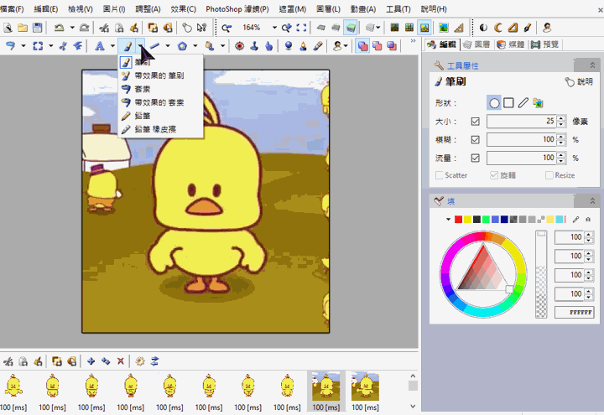The image size is (604, 415).
Task: Open the 動畫(A) menu
Action: [x=363, y=9]
